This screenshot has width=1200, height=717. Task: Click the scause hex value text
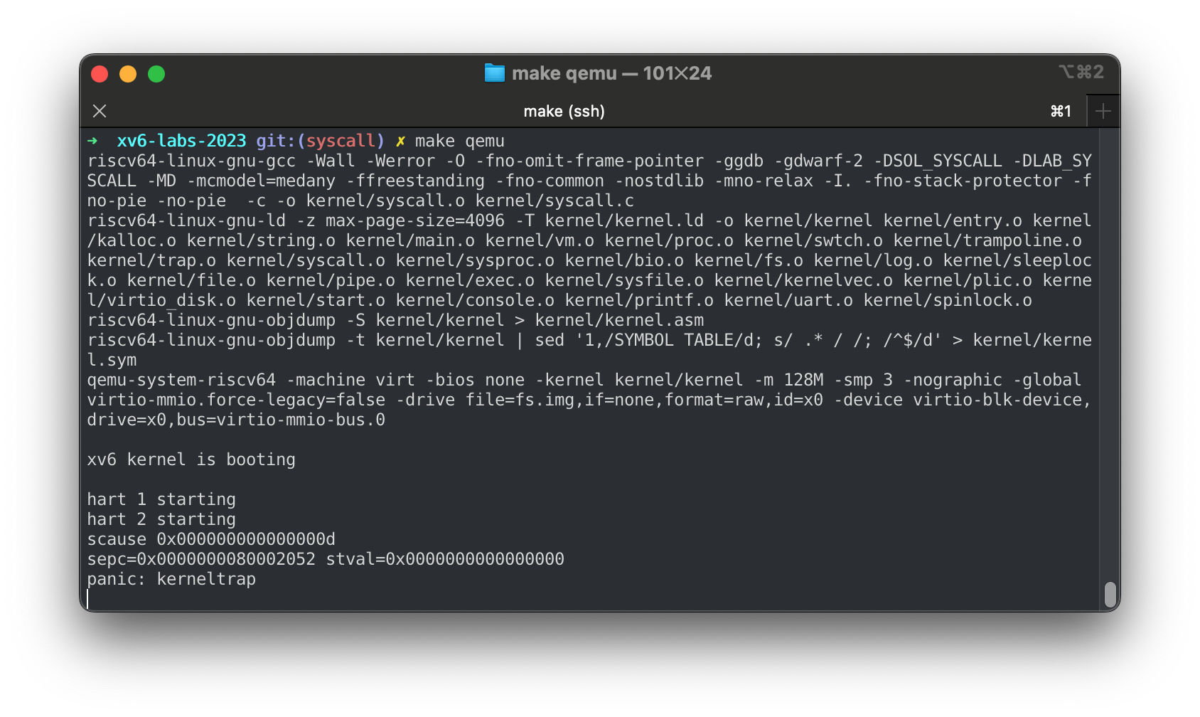coord(246,539)
